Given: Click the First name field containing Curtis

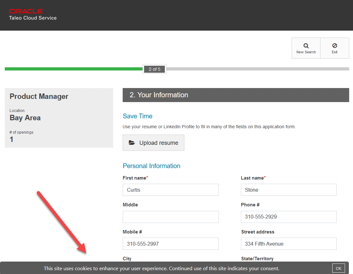Looking at the screenshot, I should tap(171, 190).
